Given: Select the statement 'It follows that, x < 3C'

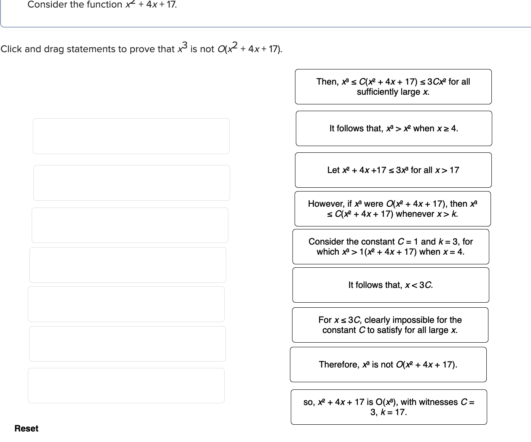Looking at the screenshot, I should (x=390, y=285).
